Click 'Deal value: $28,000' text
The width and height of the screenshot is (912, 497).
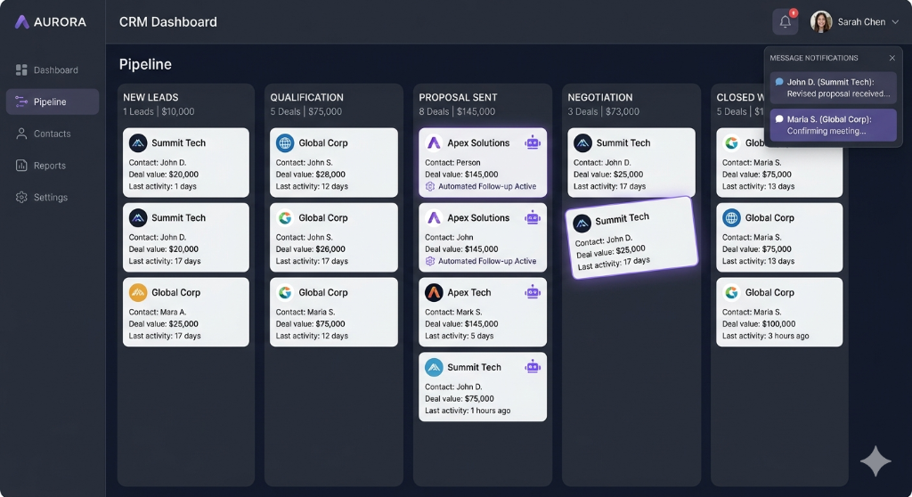tap(311, 175)
